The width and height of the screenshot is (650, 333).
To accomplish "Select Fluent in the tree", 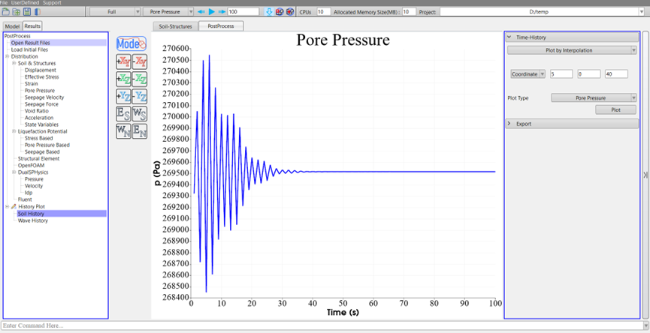I will click(25, 199).
